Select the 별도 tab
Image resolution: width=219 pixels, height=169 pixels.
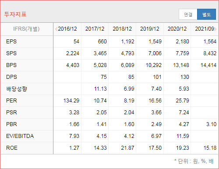[x=206, y=14]
